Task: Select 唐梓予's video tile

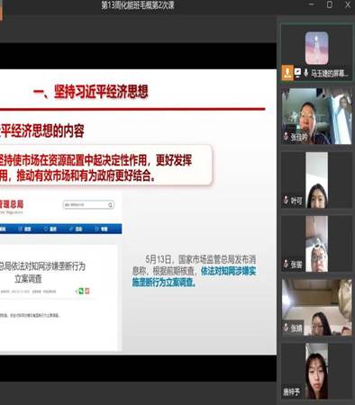Action: click(x=316, y=371)
